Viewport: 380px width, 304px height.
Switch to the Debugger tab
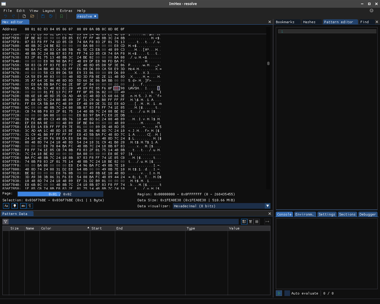[368, 214]
